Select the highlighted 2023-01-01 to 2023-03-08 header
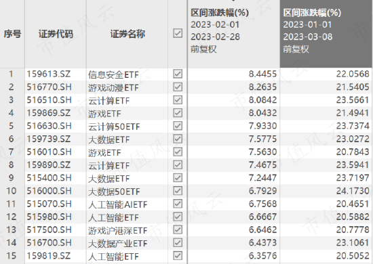Screen dimensions: 373x264 [326, 33]
